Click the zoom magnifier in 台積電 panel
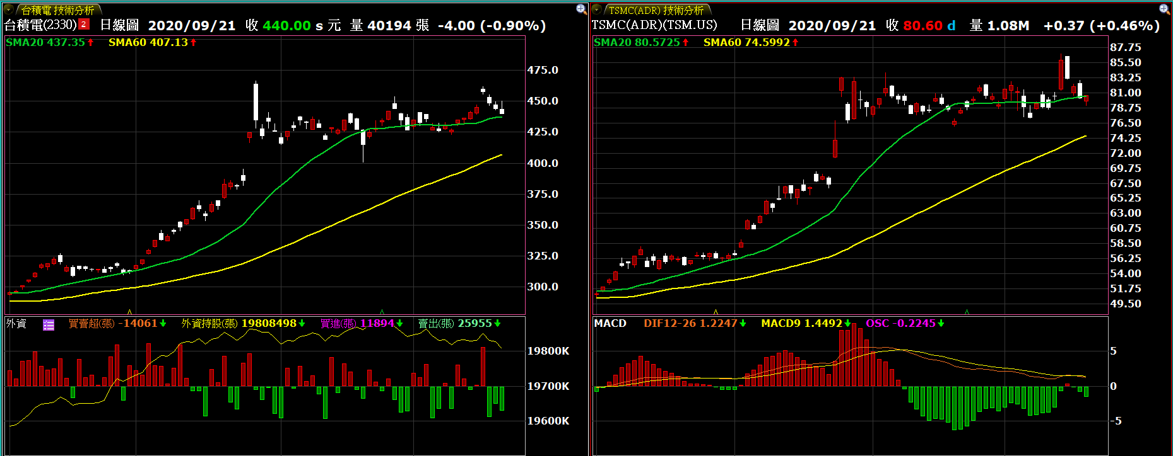This screenshot has height=456, width=1173. (581, 9)
